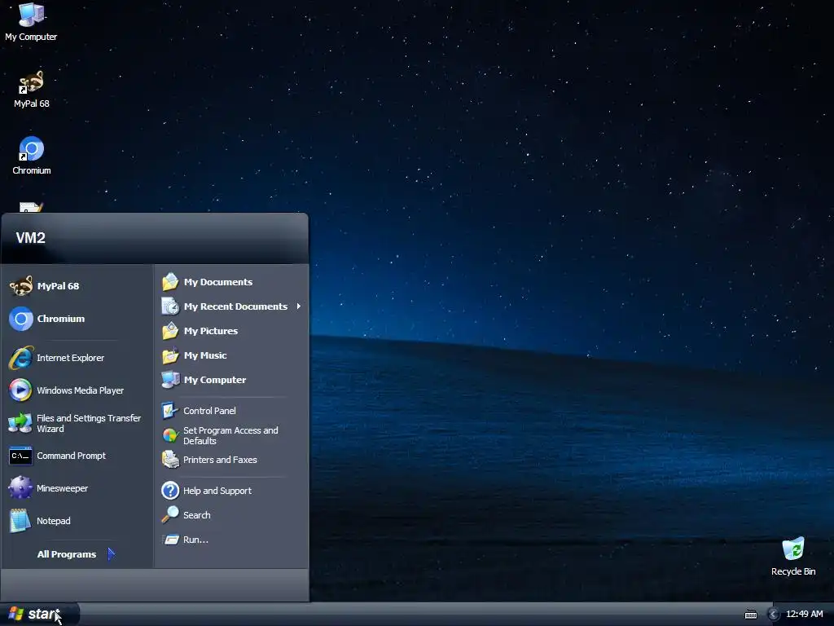The image size is (834, 626).
Task: Open Help and Support
Action: point(231,491)
